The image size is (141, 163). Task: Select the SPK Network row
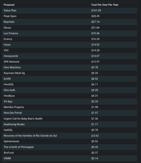tap(69, 62)
